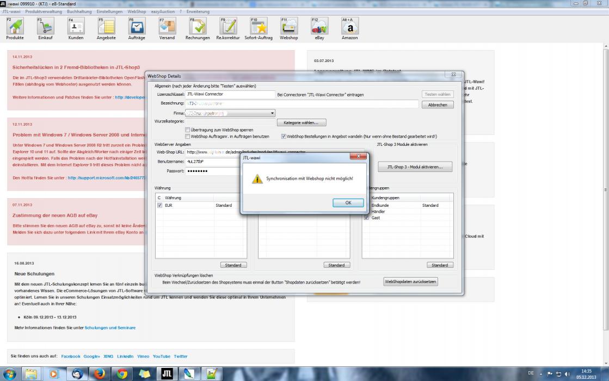Enable 'Übertragung zum WebShop sperren' checkbox
Viewport: 609px width, 381px height.
[188, 130]
